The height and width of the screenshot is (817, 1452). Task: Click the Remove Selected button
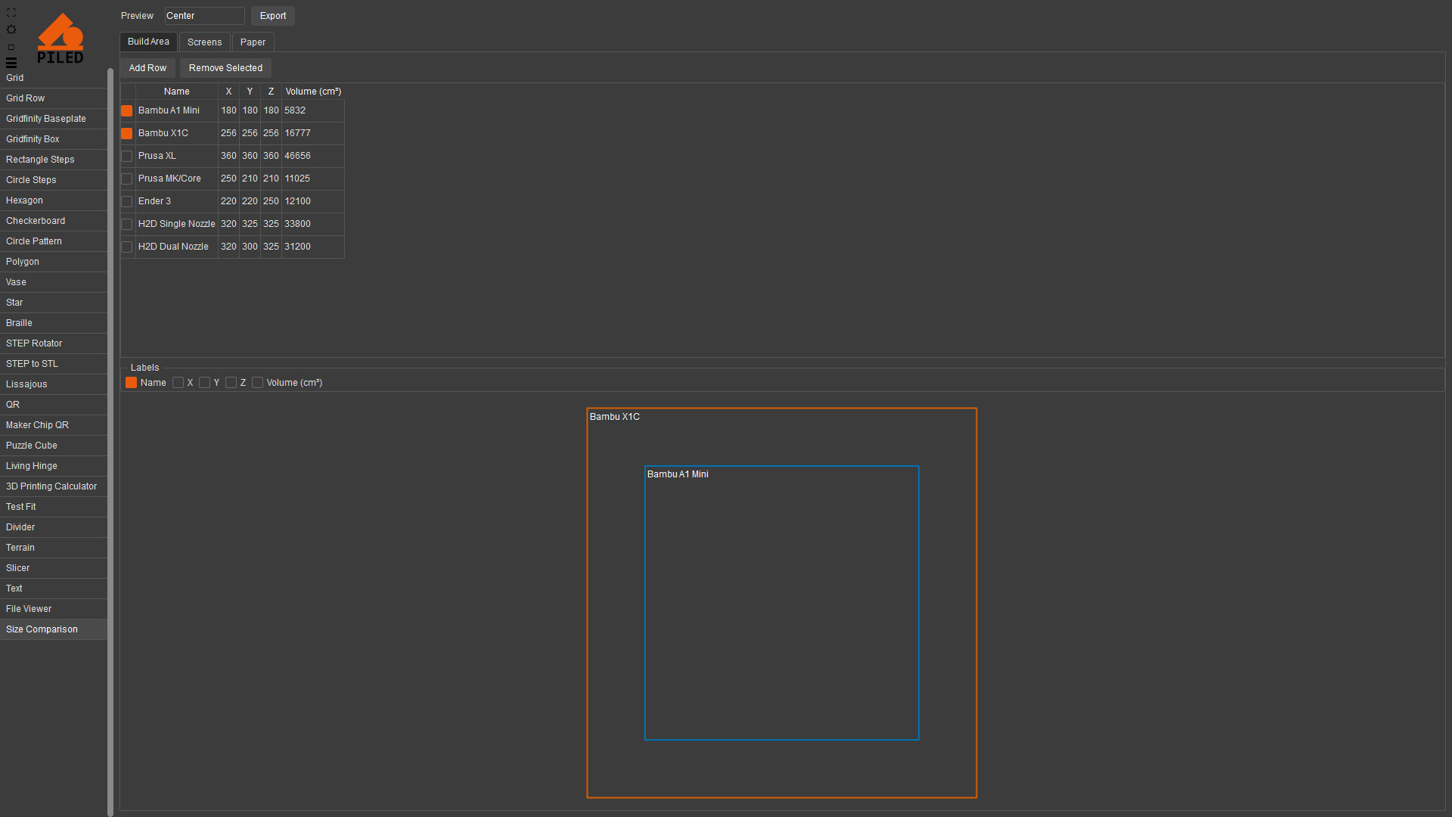click(225, 68)
